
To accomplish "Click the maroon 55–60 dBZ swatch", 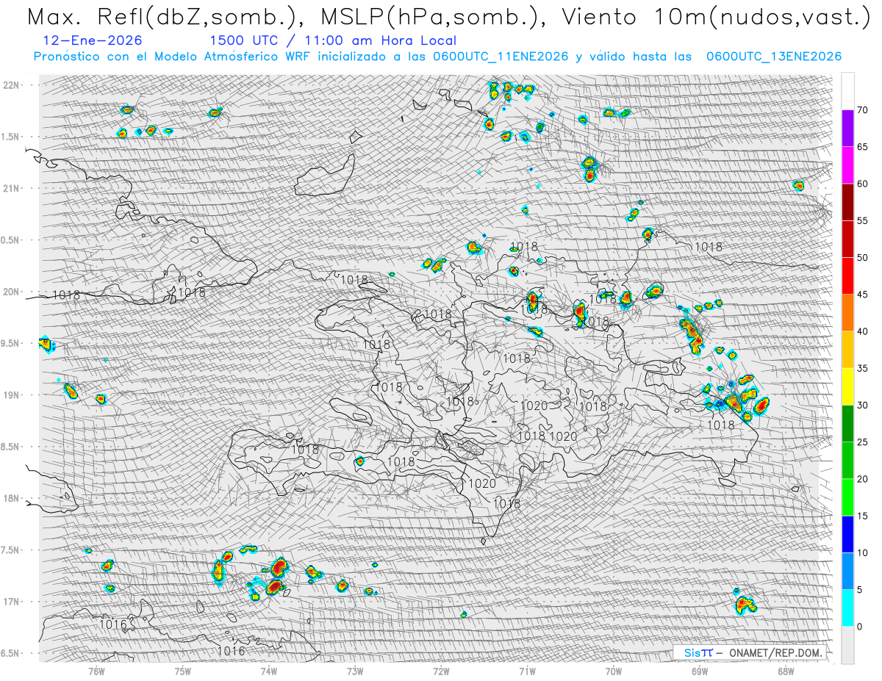I will (847, 202).
